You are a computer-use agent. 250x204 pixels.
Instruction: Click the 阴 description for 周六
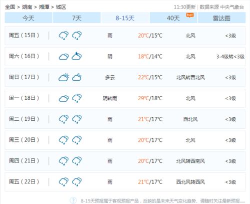(x=110, y=57)
